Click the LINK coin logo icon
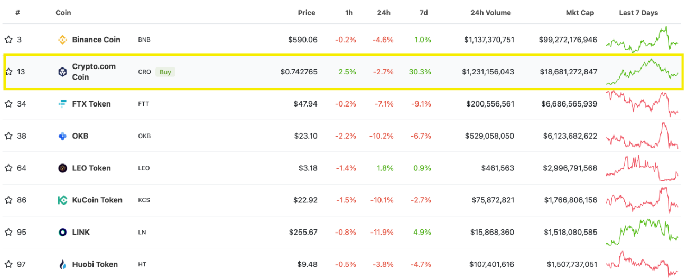The width and height of the screenshot is (687, 280). point(62,232)
